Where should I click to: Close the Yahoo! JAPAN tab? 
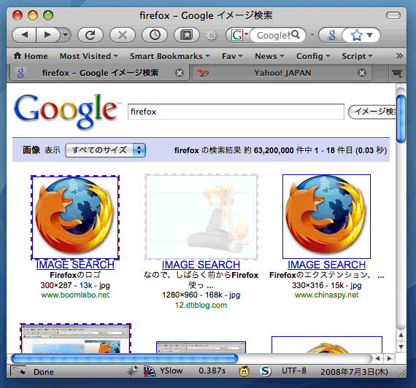(x=362, y=73)
